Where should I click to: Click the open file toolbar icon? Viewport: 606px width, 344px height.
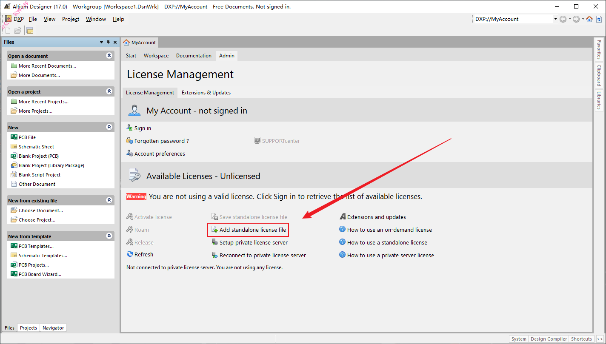click(x=18, y=31)
